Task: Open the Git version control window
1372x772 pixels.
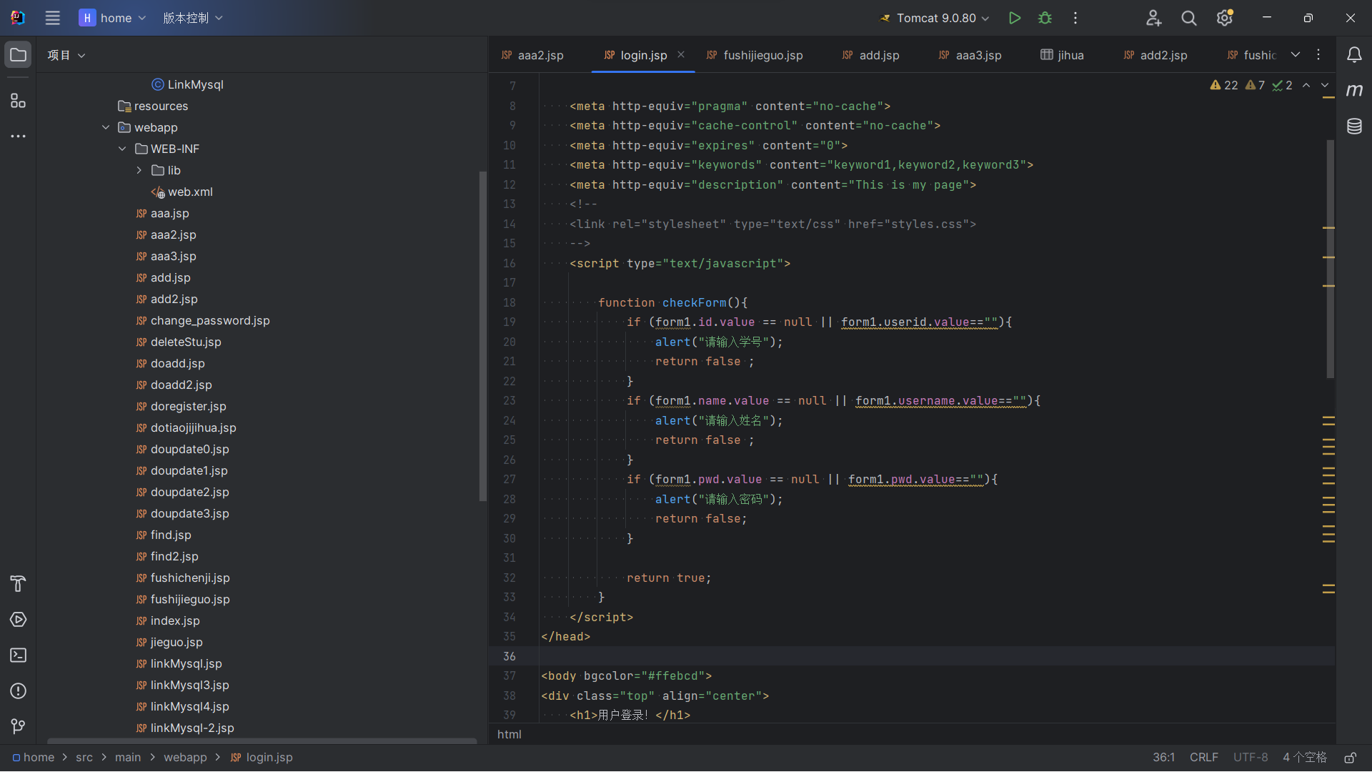Action: click(18, 726)
